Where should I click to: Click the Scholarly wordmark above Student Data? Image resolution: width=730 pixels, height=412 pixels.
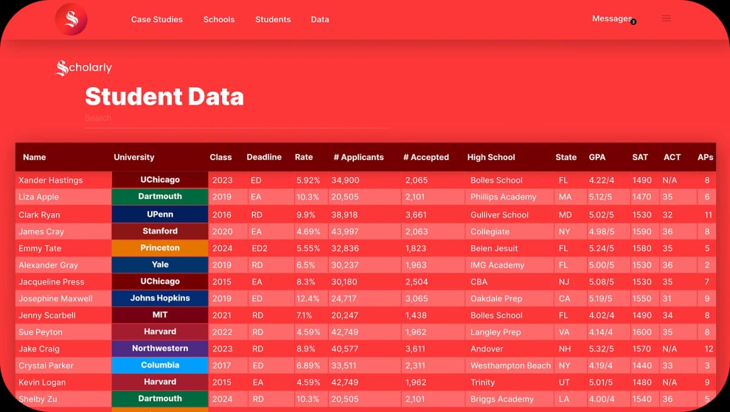tap(84, 68)
